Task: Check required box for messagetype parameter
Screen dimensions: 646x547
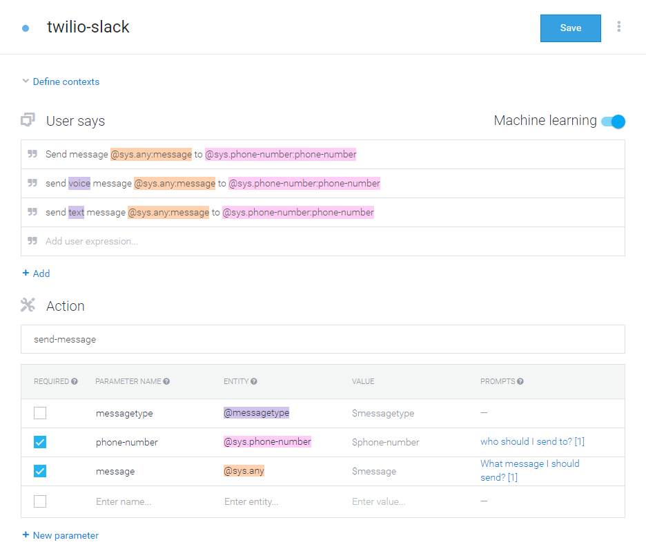Action: (x=40, y=413)
